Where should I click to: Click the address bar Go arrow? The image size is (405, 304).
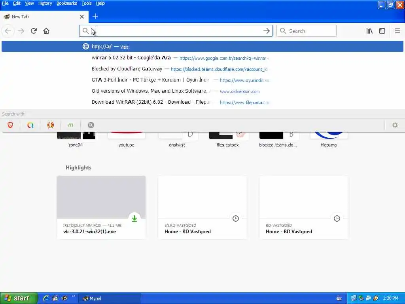(266, 31)
